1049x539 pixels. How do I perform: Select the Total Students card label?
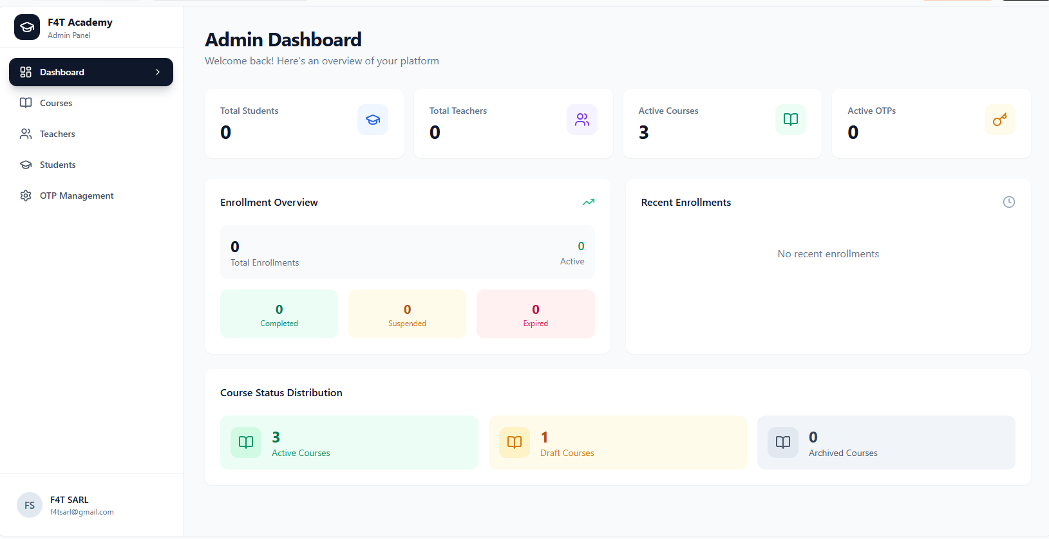[x=249, y=111]
